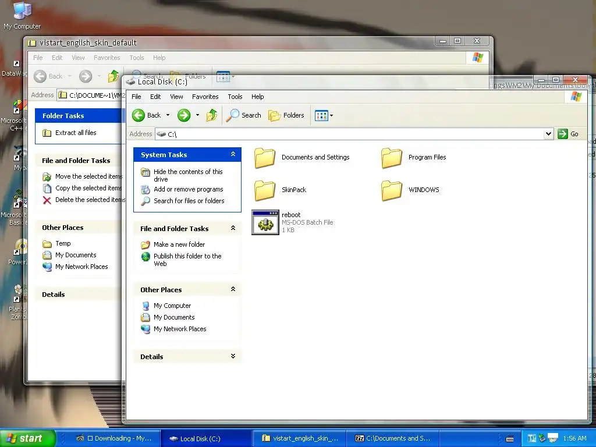This screenshot has height=447, width=596.
Task: Open My Documents in vistart window sidebar
Action: 76,255
